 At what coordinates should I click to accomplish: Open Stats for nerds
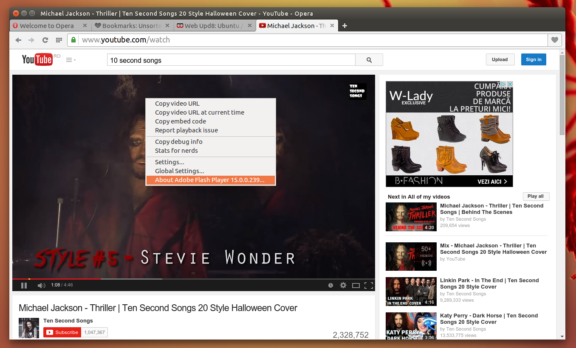(211, 151)
